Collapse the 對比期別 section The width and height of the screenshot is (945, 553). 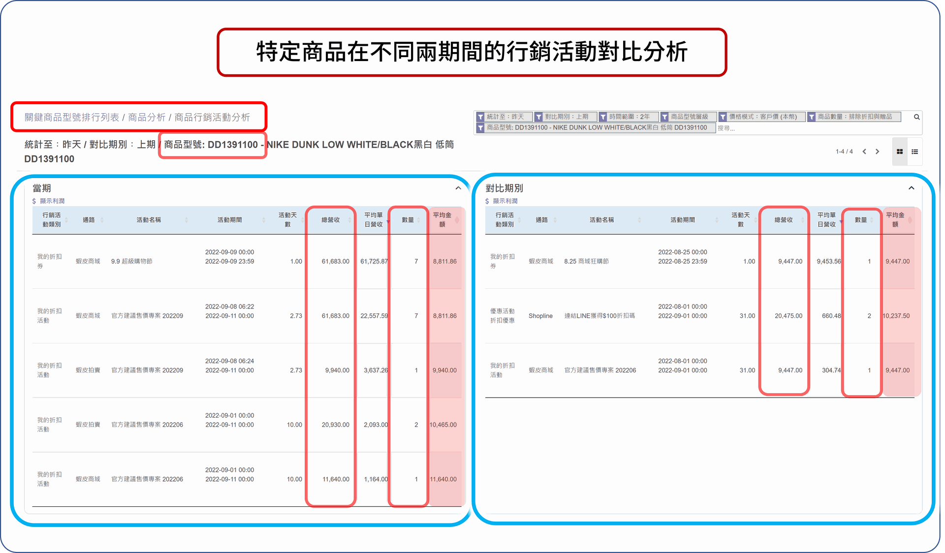(x=912, y=187)
